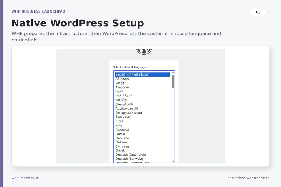The width and height of the screenshot is (281, 187).
Task: Select Català language option
Action: click(120, 134)
